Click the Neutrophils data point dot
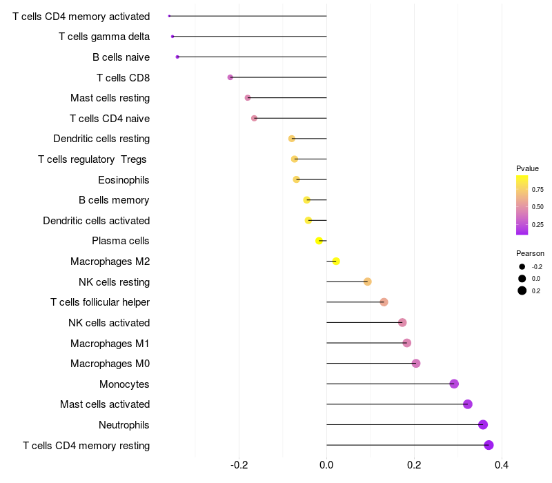This screenshot has width=552, height=483. click(483, 424)
